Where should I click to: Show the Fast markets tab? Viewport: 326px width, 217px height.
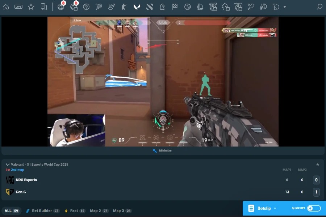click(75, 211)
